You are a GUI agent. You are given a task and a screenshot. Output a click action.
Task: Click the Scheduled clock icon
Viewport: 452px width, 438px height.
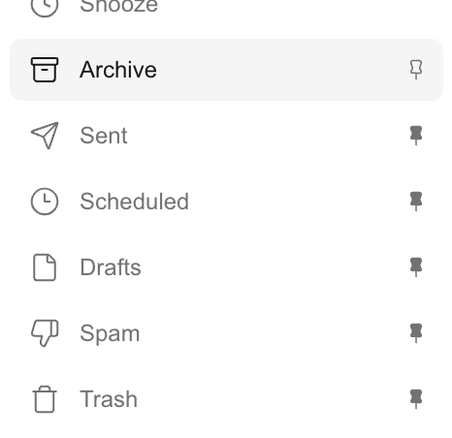tap(45, 202)
